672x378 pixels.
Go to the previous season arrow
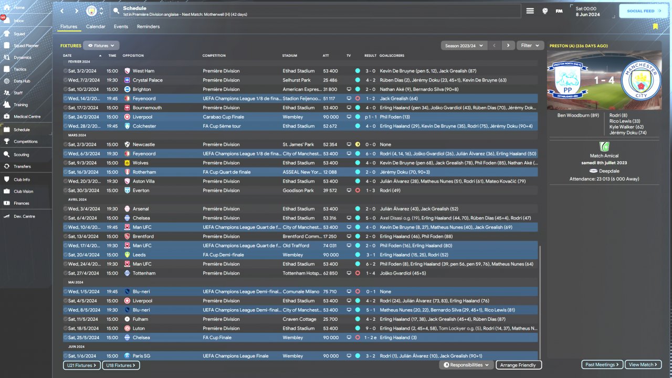click(494, 46)
